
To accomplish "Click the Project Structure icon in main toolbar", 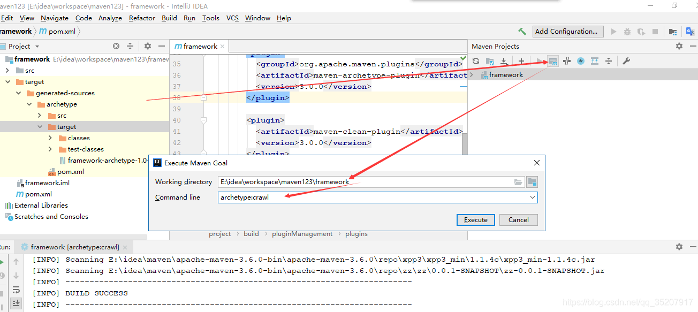I will [x=673, y=32].
